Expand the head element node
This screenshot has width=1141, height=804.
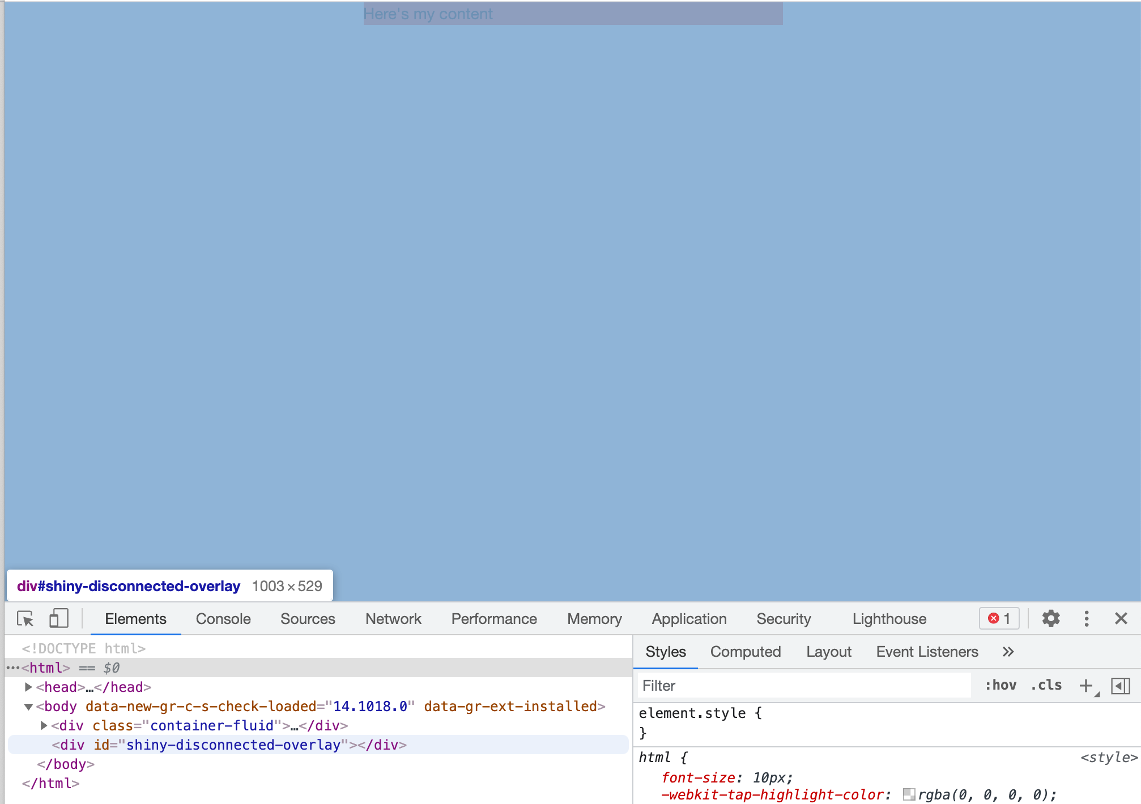click(28, 687)
